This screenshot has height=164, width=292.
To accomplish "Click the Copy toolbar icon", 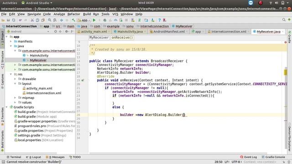I will [37, 20].
